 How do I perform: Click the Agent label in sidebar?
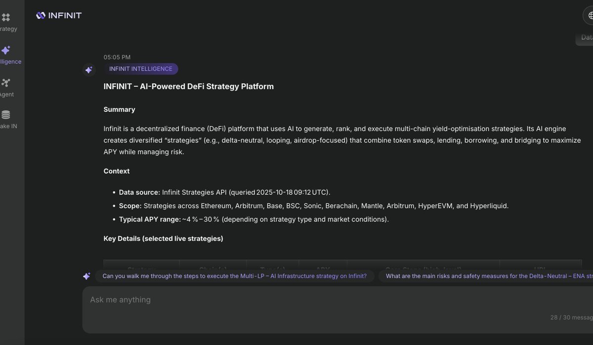point(7,94)
